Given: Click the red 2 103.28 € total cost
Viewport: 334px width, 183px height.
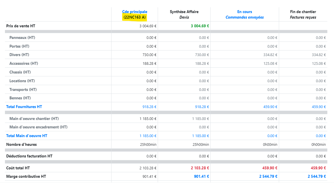Looking at the screenshot, I should pos(200,168).
